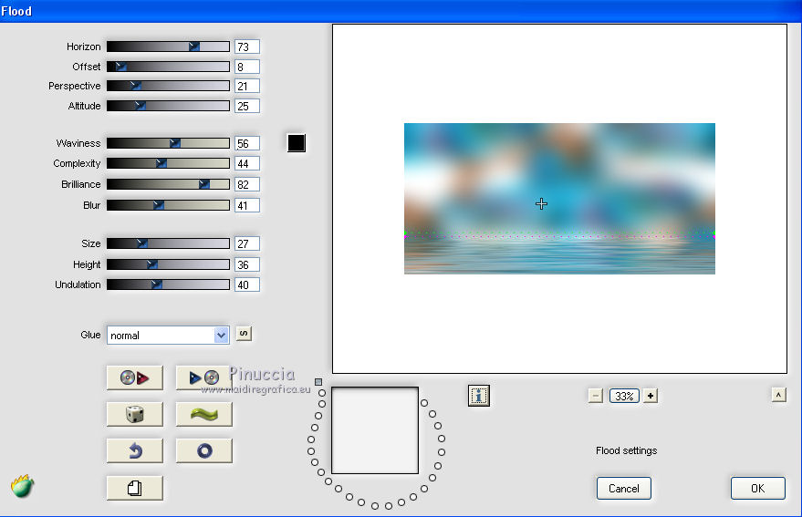Click the Height value field 36
Viewport: 802px width, 517px height.
pos(247,264)
